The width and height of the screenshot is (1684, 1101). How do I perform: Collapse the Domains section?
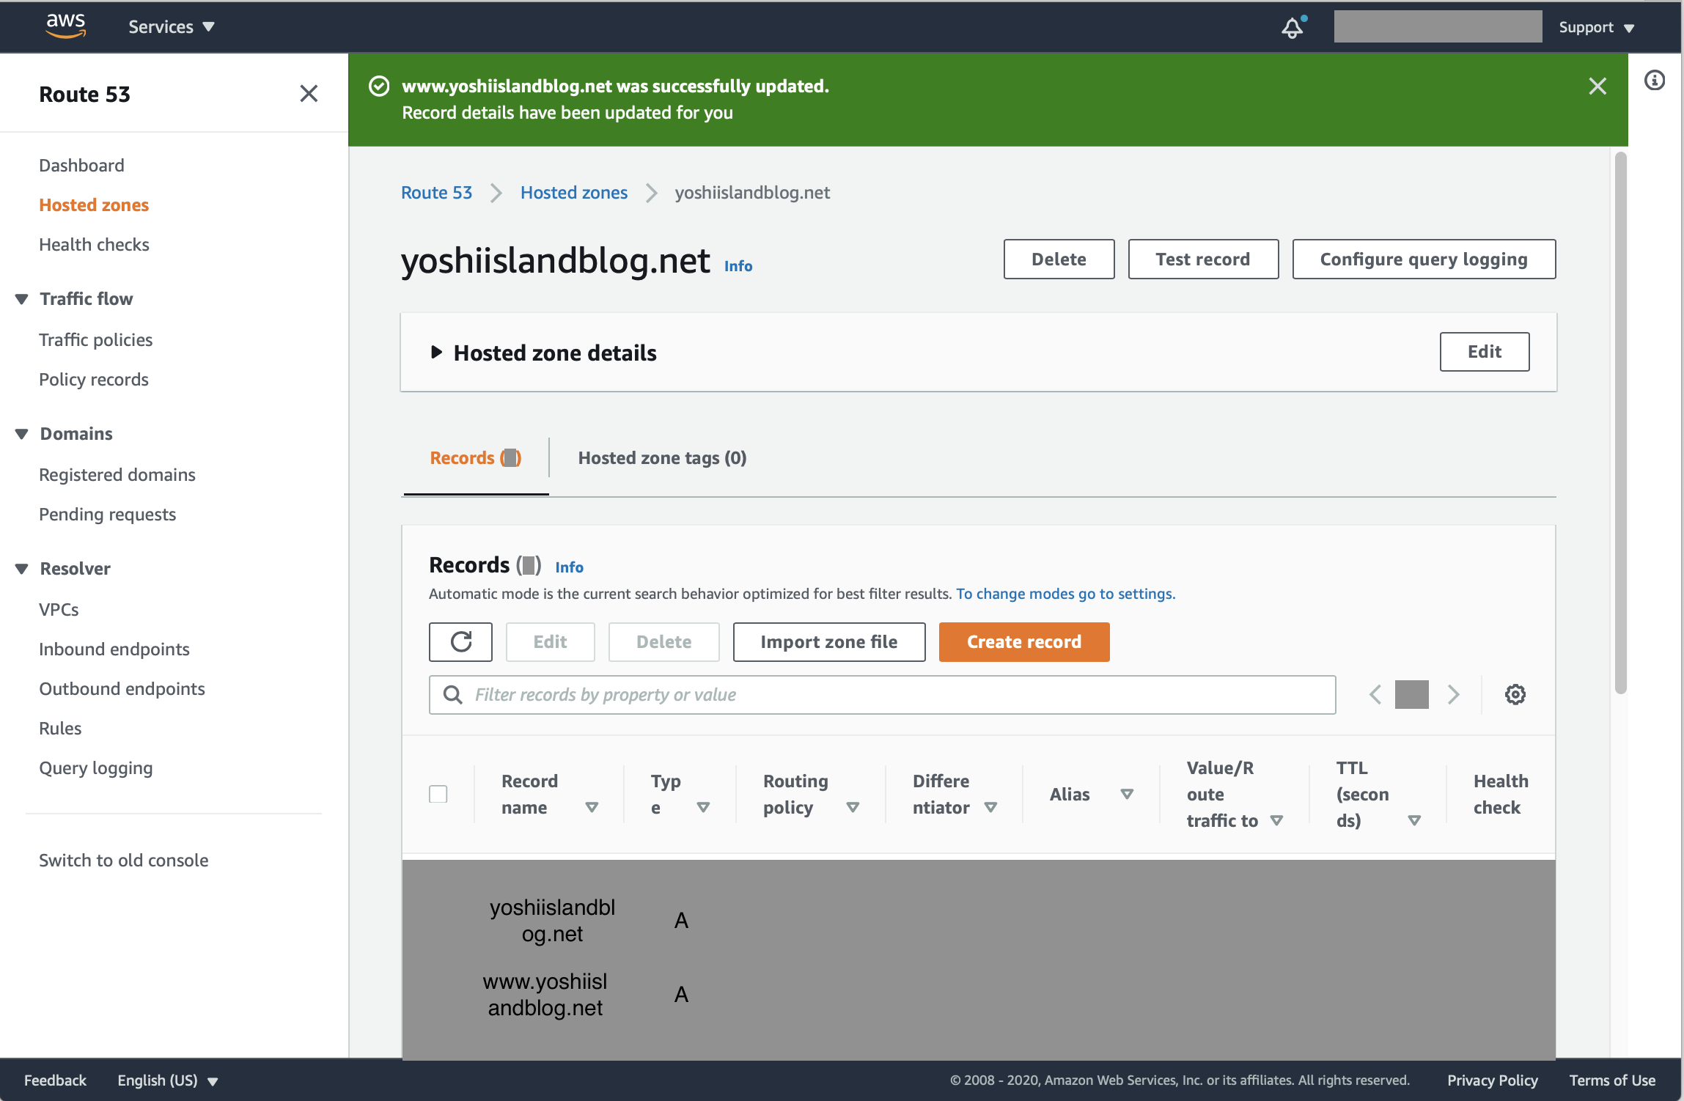click(x=22, y=433)
